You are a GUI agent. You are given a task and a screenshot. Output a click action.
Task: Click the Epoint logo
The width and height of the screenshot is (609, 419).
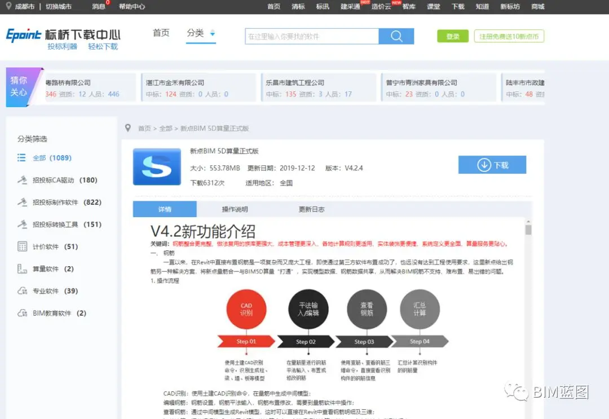[24, 35]
